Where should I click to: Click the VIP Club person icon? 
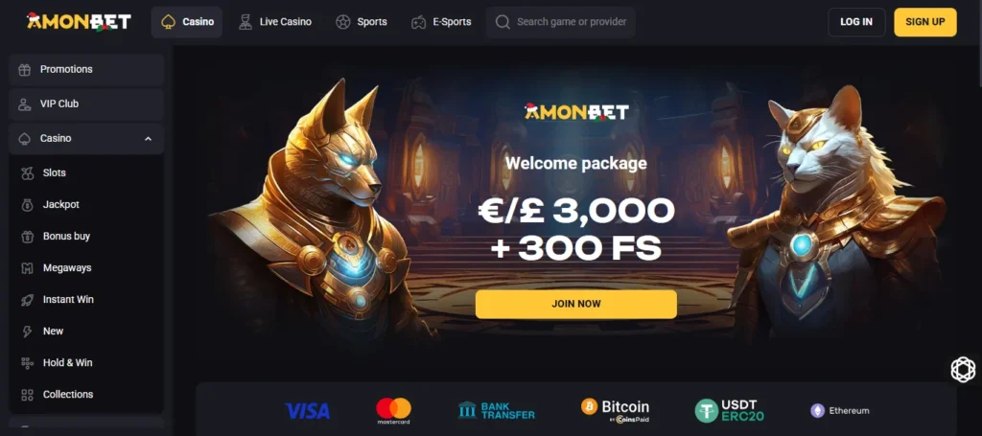pyautogui.click(x=24, y=103)
